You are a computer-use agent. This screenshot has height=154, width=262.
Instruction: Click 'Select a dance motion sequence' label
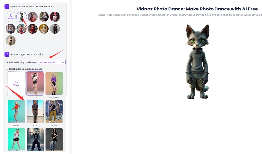click(x=26, y=69)
